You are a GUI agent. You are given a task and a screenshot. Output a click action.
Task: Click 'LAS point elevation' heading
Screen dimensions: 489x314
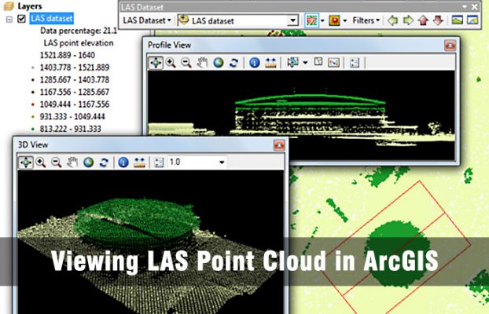[79, 43]
